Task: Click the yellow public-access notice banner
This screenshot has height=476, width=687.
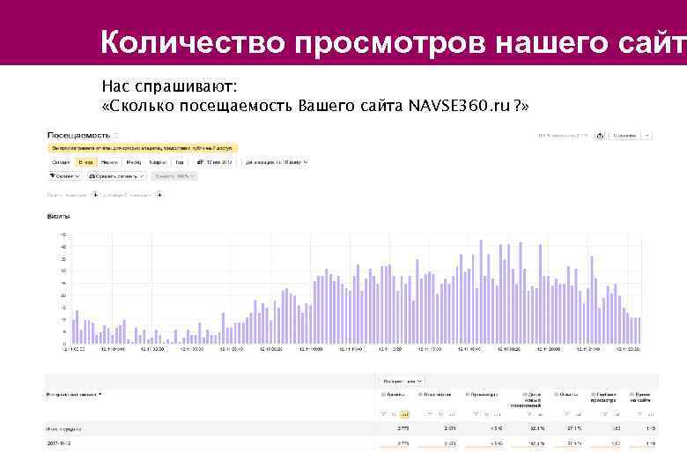Action: pos(143,148)
